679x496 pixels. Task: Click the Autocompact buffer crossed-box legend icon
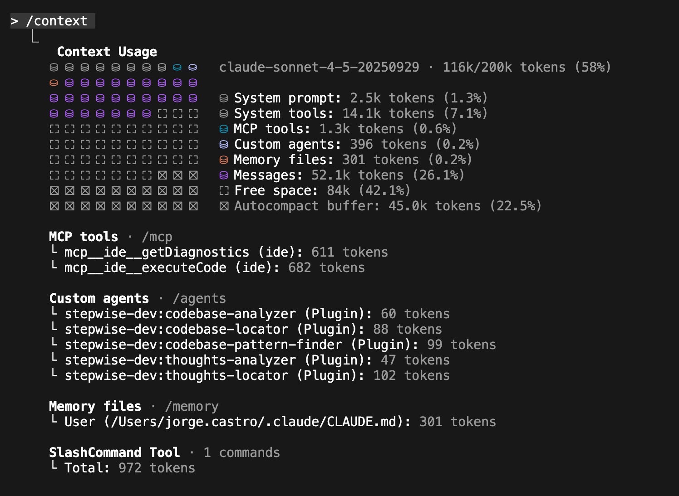(x=223, y=206)
